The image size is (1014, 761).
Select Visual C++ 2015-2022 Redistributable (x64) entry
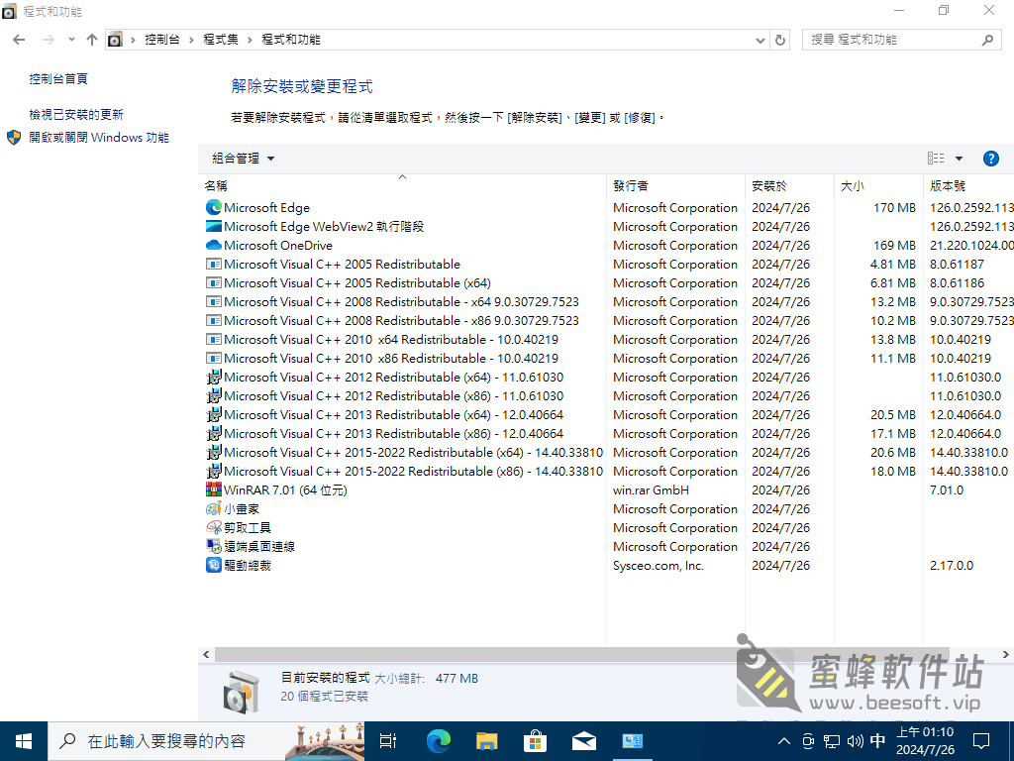607,452
